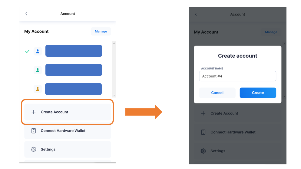Open Connect Hardware Wallet in left panel
The height and width of the screenshot is (169, 301).
click(68, 131)
